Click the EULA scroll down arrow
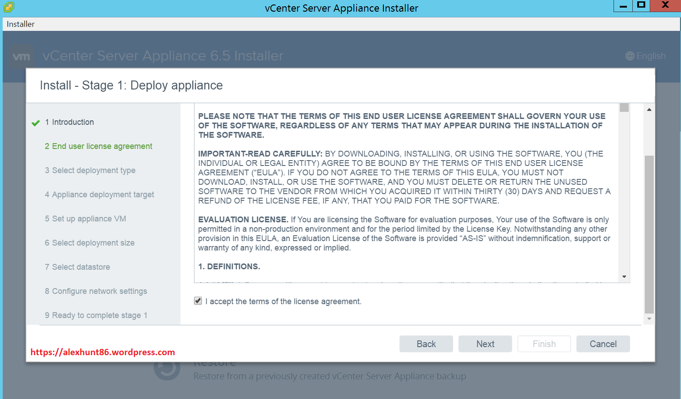 (x=624, y=277)
